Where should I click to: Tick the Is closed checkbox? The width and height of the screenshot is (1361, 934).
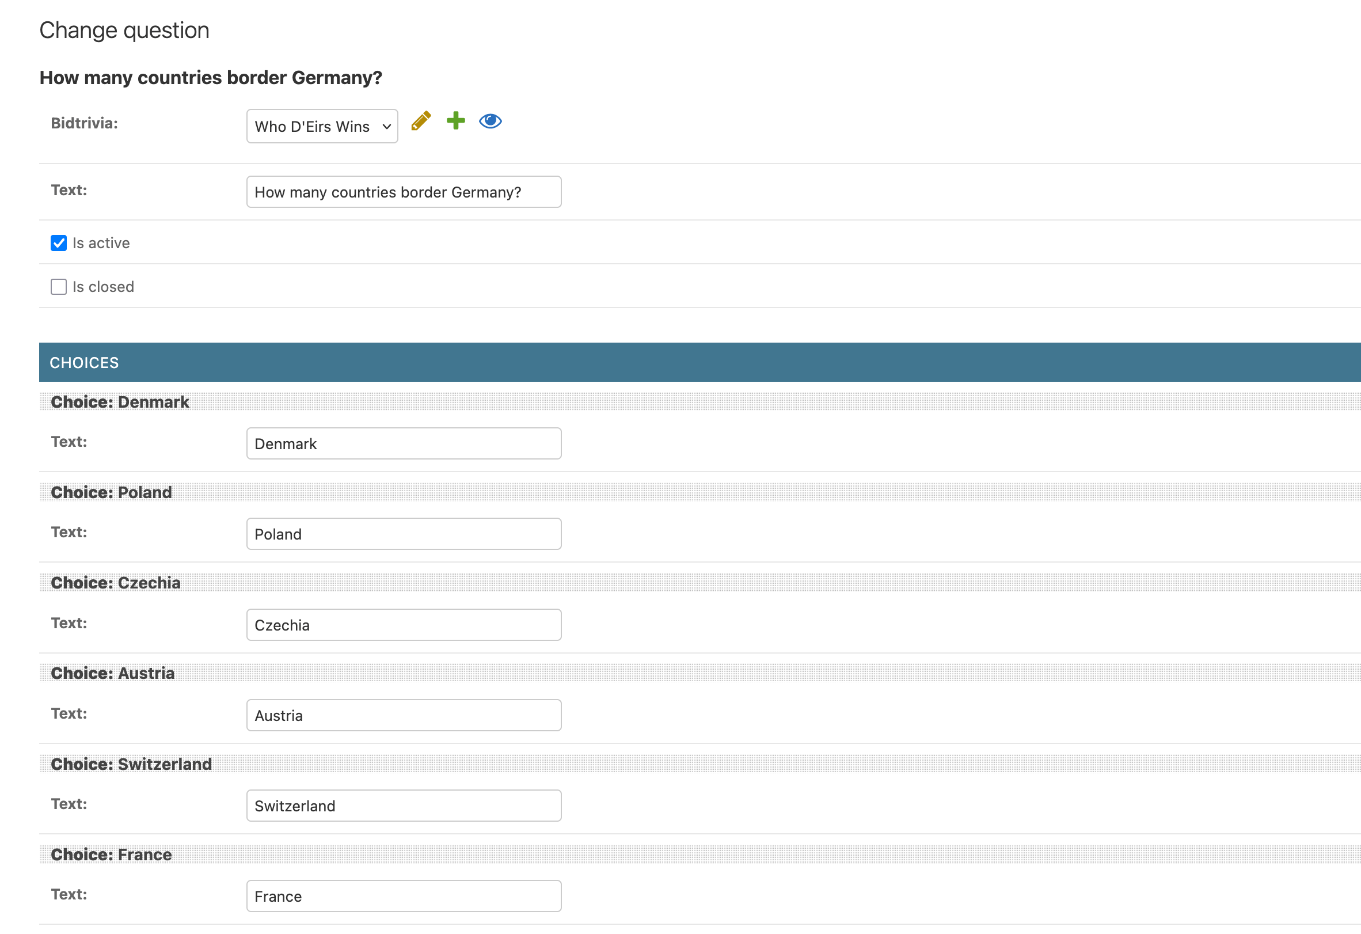click(x=59, y=287)
